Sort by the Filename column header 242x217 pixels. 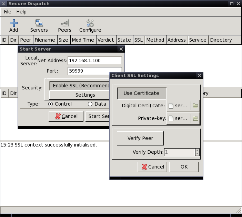click(45, 40)
